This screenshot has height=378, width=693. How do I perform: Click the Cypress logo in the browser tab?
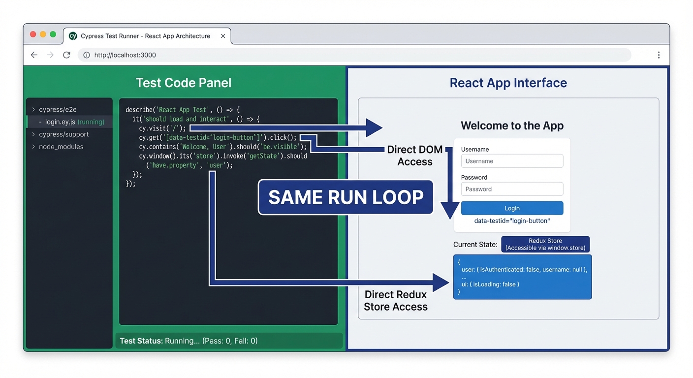pos(72,36)
